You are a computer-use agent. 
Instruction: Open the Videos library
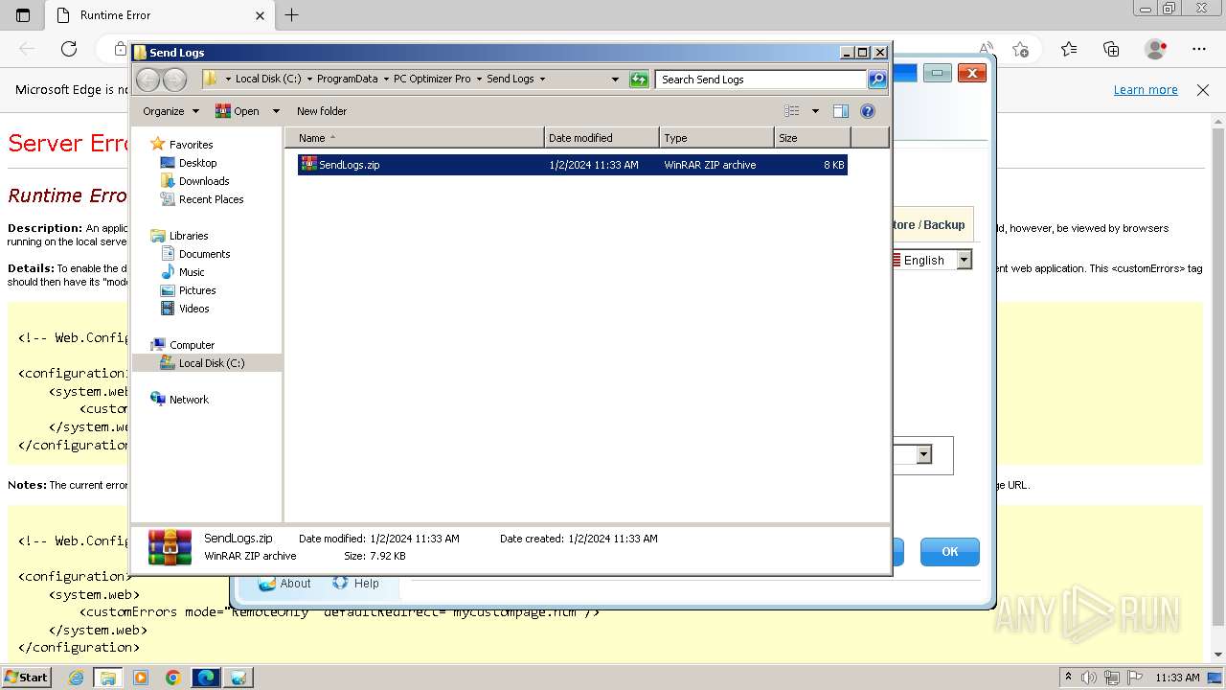coord(193,309)
